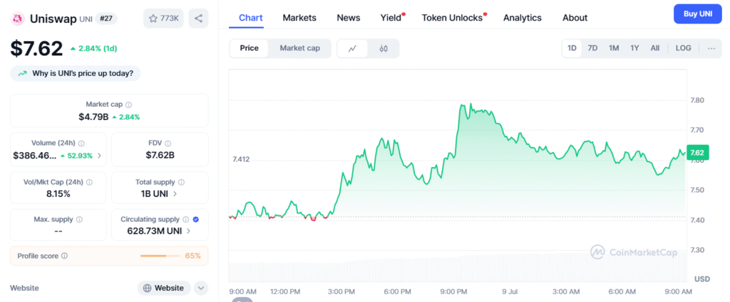Expand Circulating supply 628.73M UNI chevron
Viewport: 730px width, 302px height.
(188, 230)
